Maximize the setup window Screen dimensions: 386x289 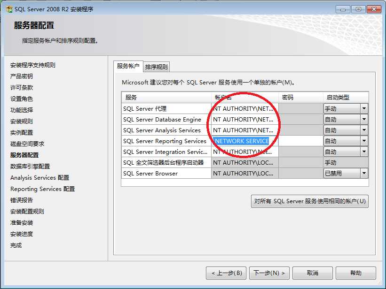pyautogui.click(x=358, y=9)
